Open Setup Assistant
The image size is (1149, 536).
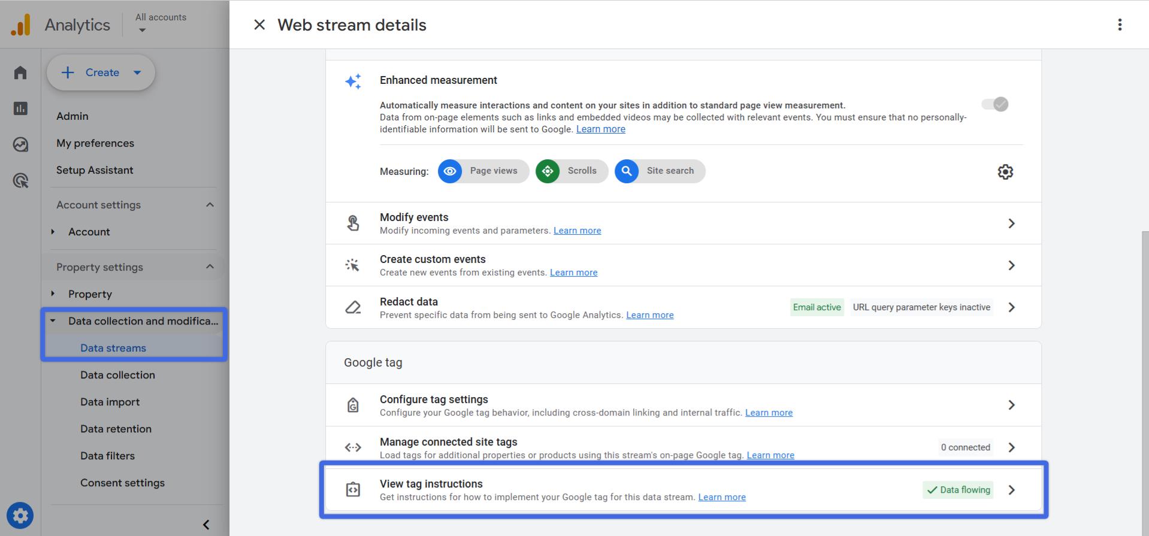[95, 170]
